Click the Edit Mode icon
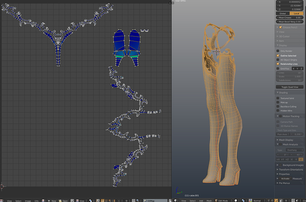This screenshot has width=306, height=202. [x=216, y=200]
